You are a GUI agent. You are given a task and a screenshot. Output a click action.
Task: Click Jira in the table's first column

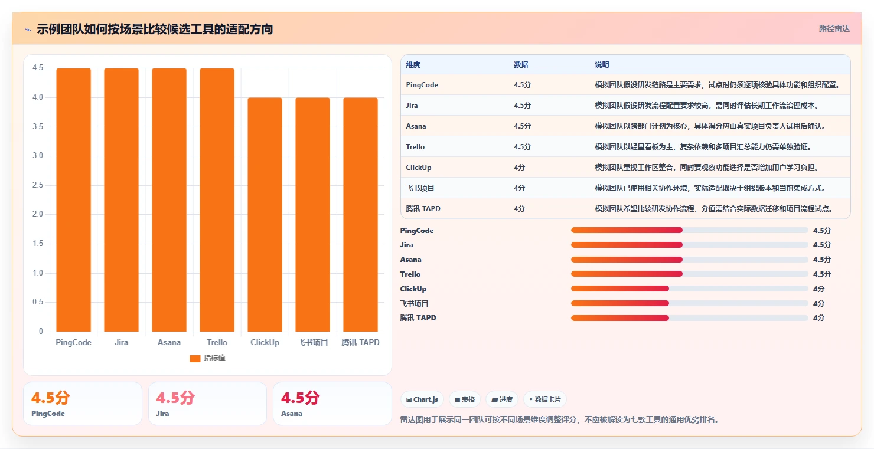412,106
